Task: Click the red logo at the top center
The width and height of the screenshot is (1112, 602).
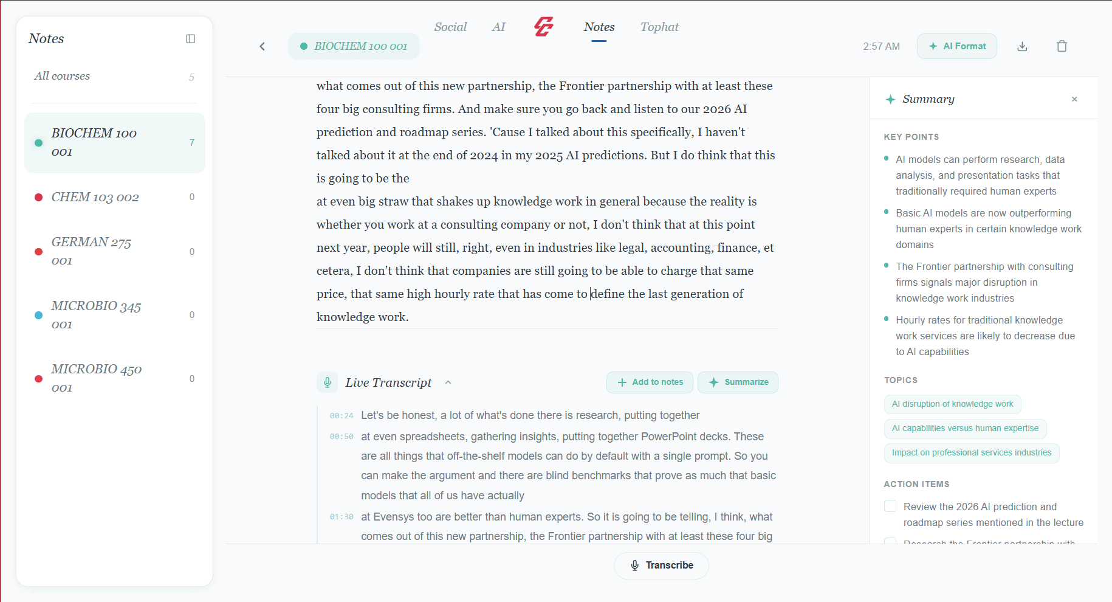Action: [543, 27]
